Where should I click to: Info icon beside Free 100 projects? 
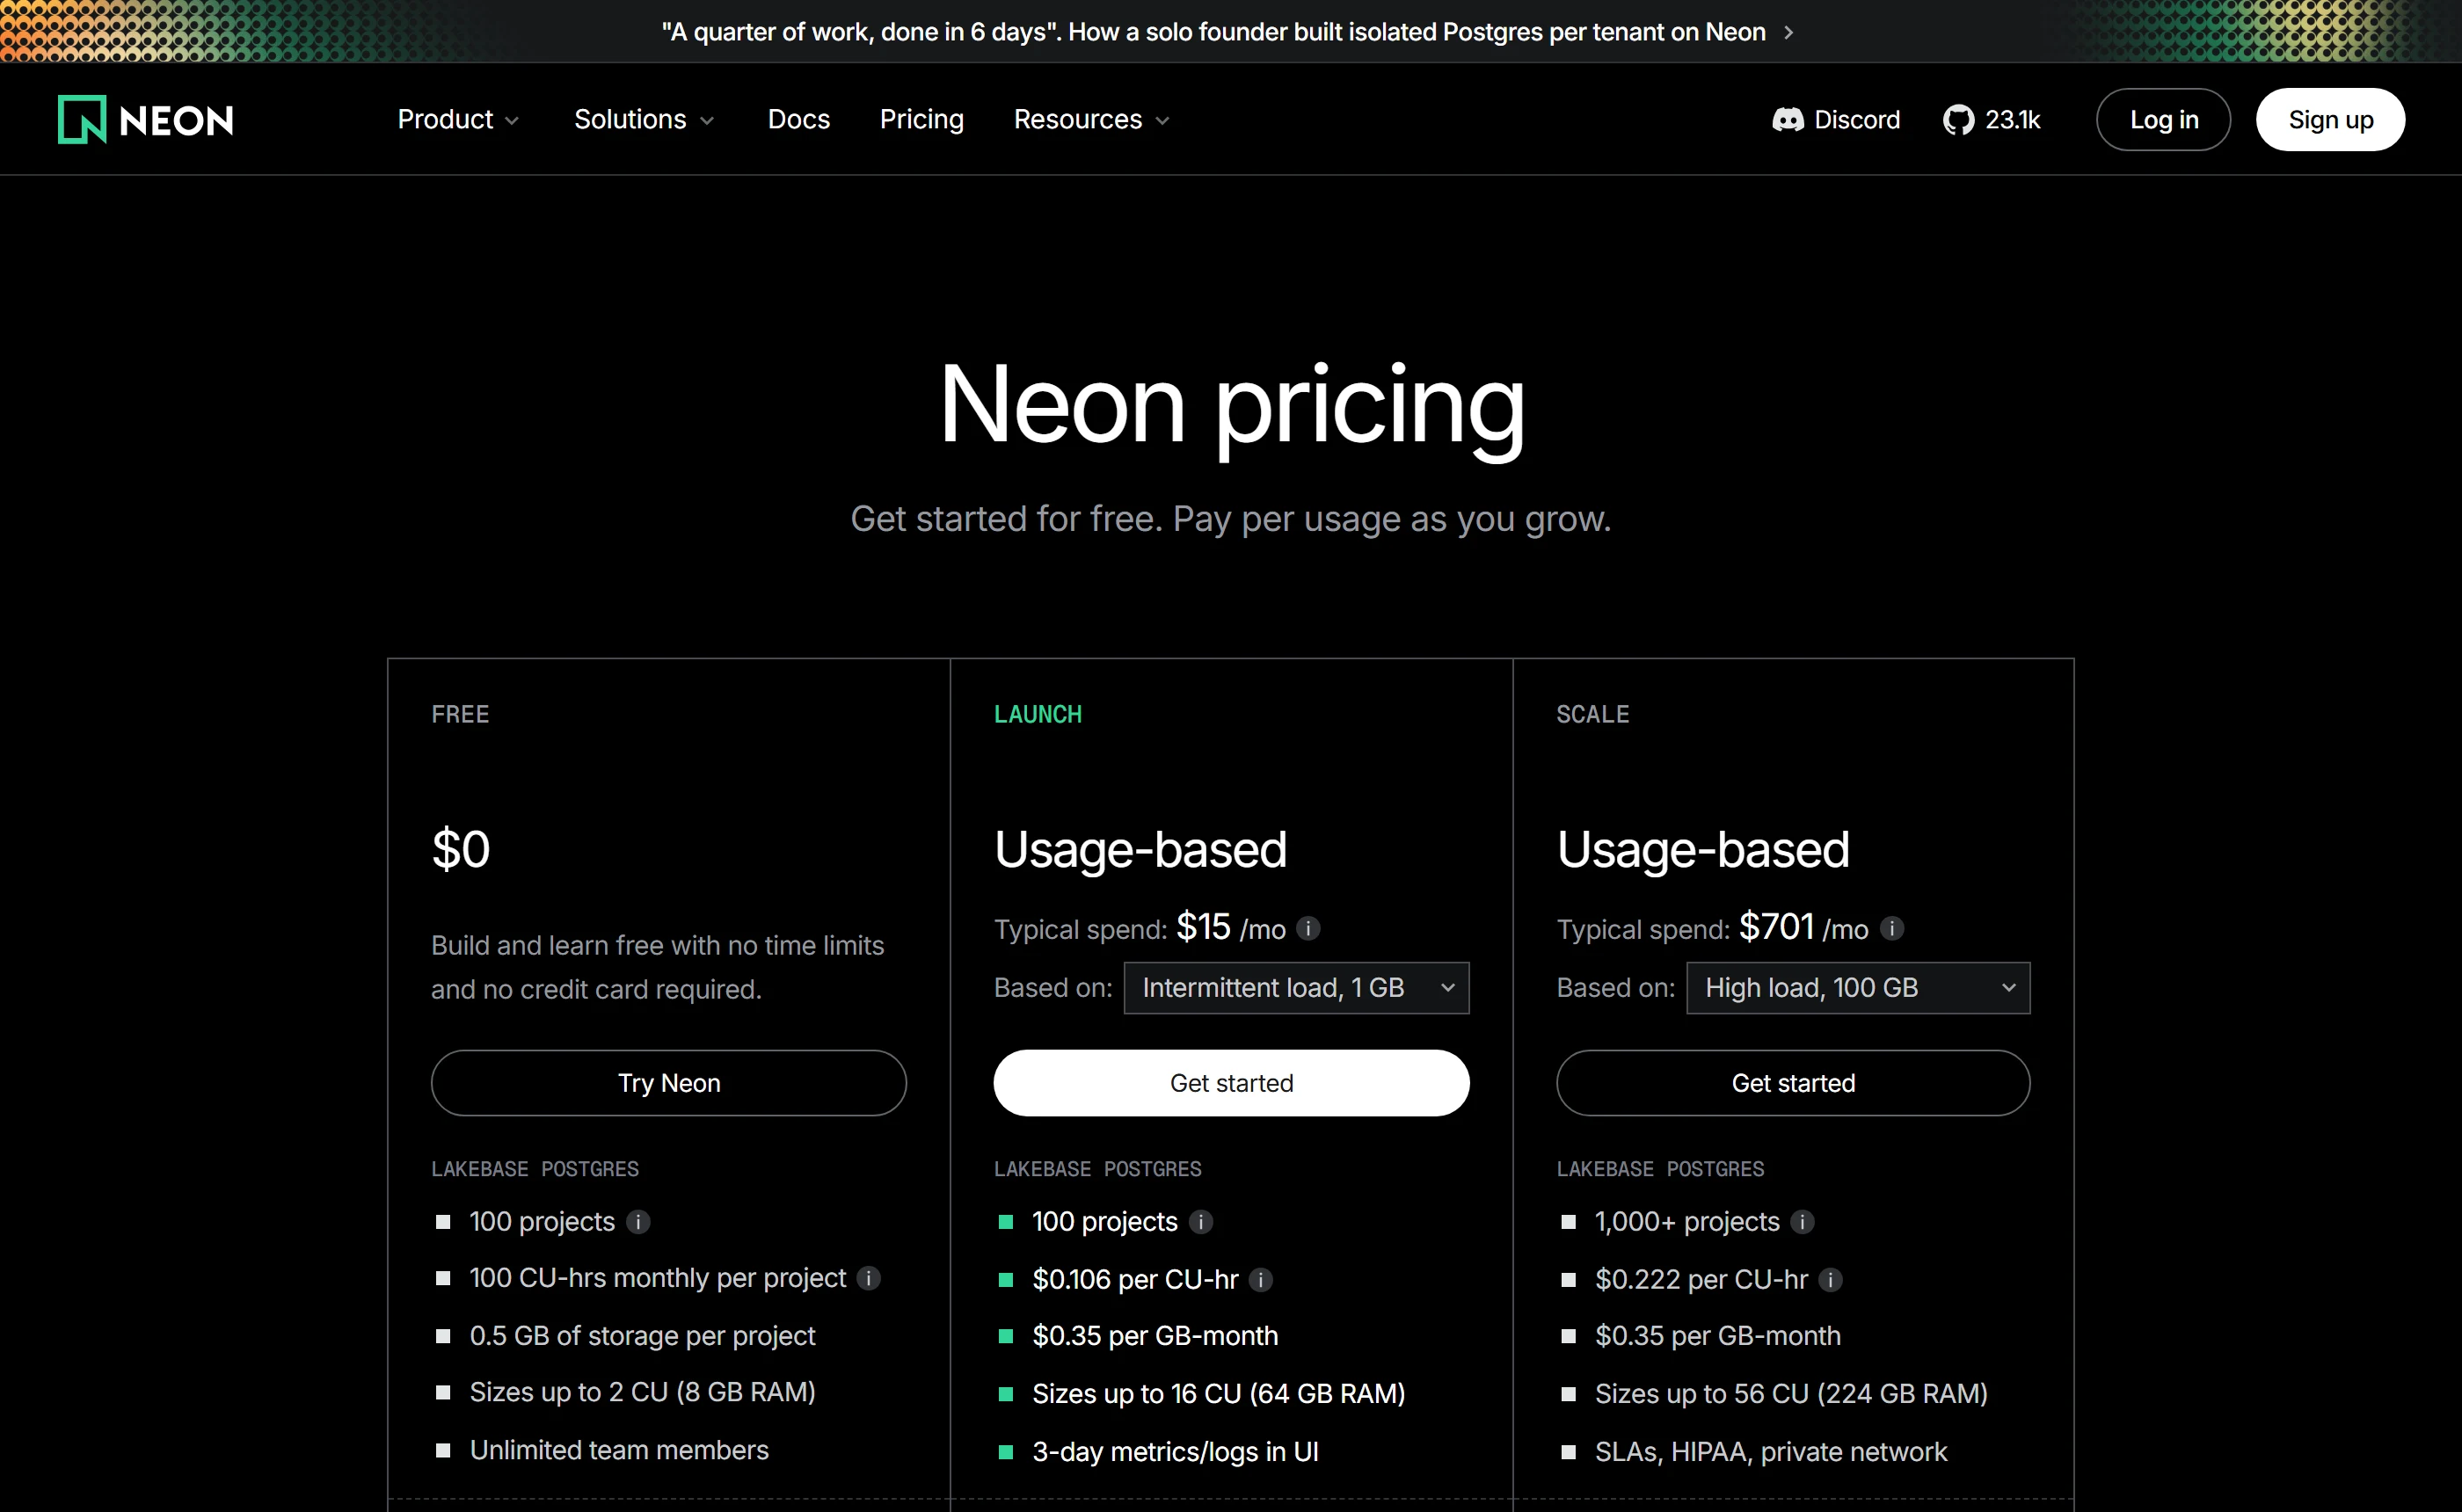638,1222
